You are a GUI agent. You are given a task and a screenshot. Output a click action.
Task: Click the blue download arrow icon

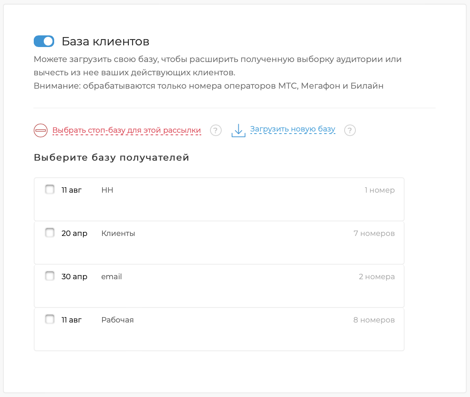click(x=238, y=130)
